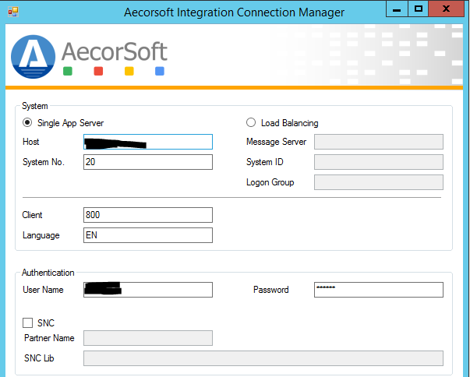This screenshot has height=377, width=470.
Task: Click the Language label
Action: coord(41,235)
